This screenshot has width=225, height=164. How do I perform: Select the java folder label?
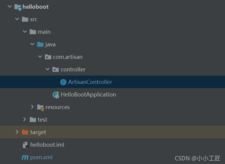point(50,45)
